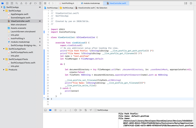Collapse the SwiftCovAppTests group

[4, 49]
